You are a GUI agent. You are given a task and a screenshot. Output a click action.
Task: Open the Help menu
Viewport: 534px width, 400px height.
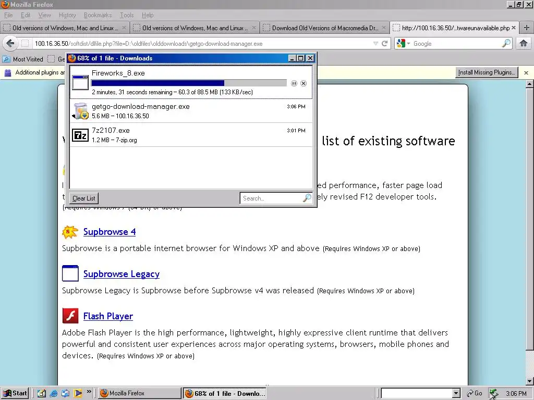click(x=148, y=15)
